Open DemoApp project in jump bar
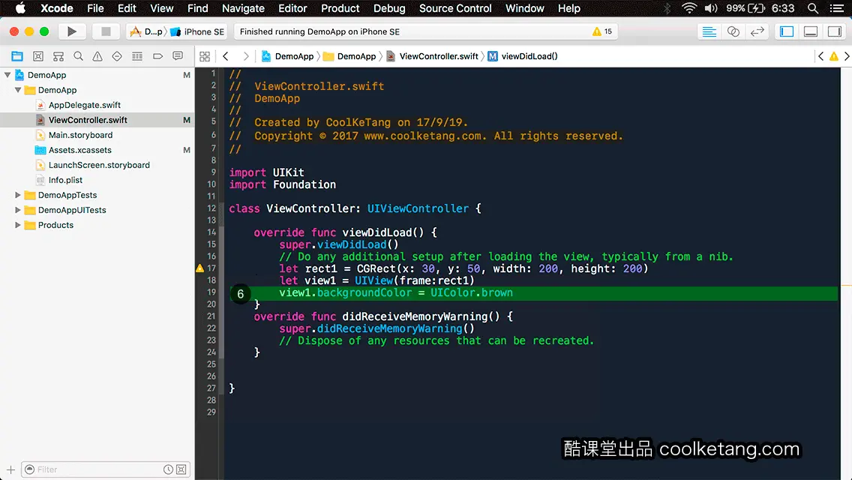 tap(287, 56)
